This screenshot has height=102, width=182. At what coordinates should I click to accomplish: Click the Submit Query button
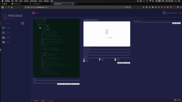(x=126, y=63)
